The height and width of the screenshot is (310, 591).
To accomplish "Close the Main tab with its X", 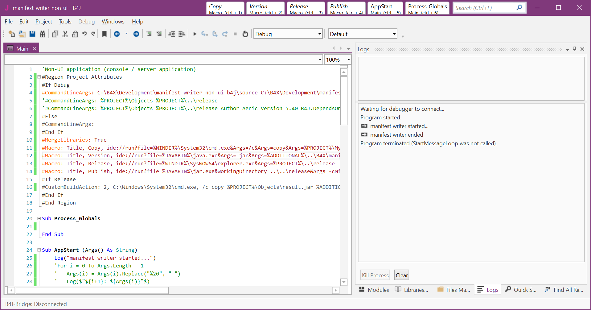I will coord(35,49).
